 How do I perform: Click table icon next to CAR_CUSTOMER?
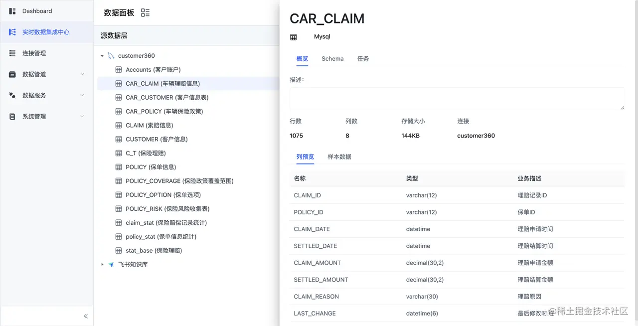coord(119,98)
